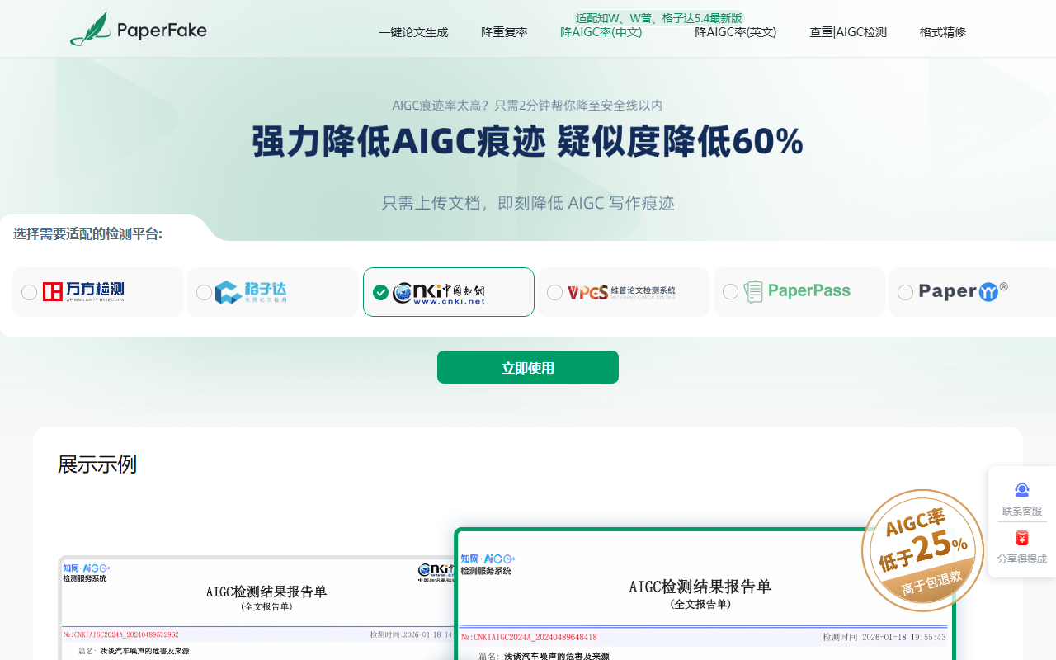Select the PaperPass radio button
Viewport: 1056px width, 660px height.
[731, 292]
